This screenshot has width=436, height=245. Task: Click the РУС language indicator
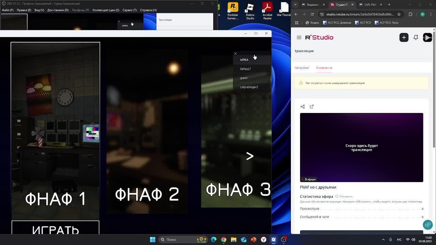point(399,240)
